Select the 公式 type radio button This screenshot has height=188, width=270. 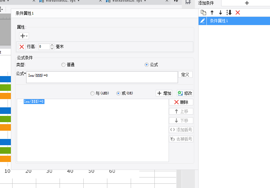click(x=147, y=65)
